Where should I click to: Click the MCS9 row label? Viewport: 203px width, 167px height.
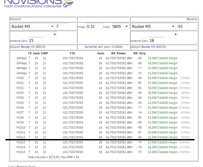[x=20, y=122]
